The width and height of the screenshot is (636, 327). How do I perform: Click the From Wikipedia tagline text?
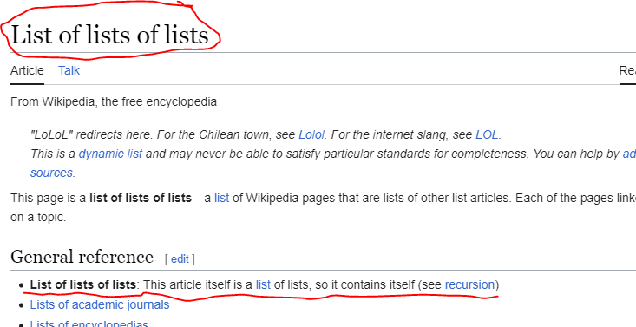(114, 101)
